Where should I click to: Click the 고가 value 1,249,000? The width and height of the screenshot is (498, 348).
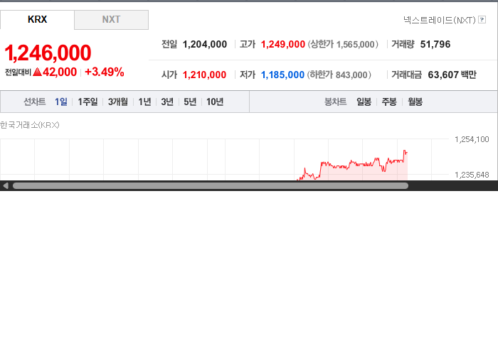pos(283,44)
